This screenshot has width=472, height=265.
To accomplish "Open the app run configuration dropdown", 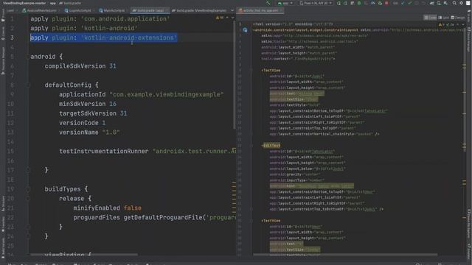I will tap(285, 3).
